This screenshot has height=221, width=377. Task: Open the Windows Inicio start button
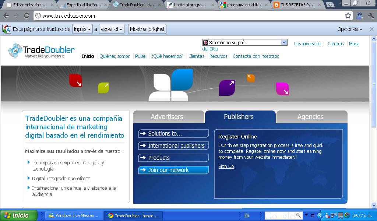[x=19, y=215]
